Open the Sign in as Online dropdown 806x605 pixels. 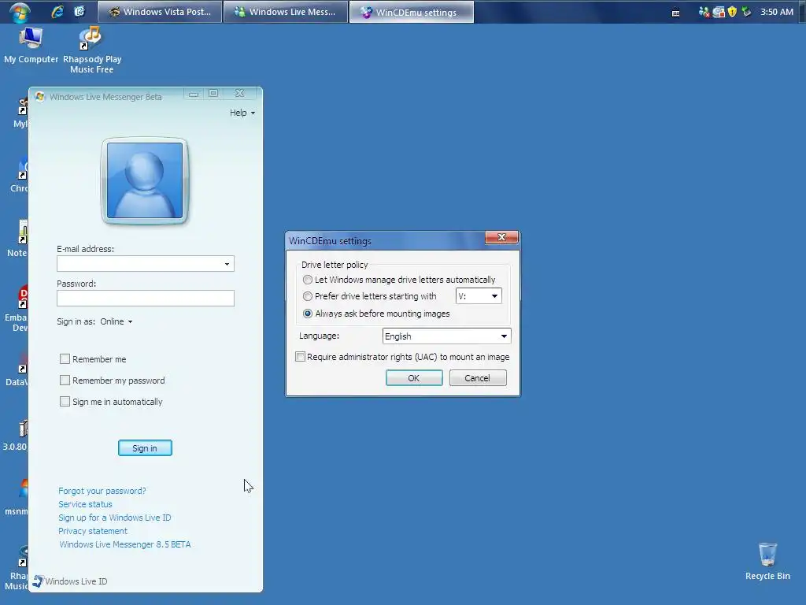click(116, 321)
